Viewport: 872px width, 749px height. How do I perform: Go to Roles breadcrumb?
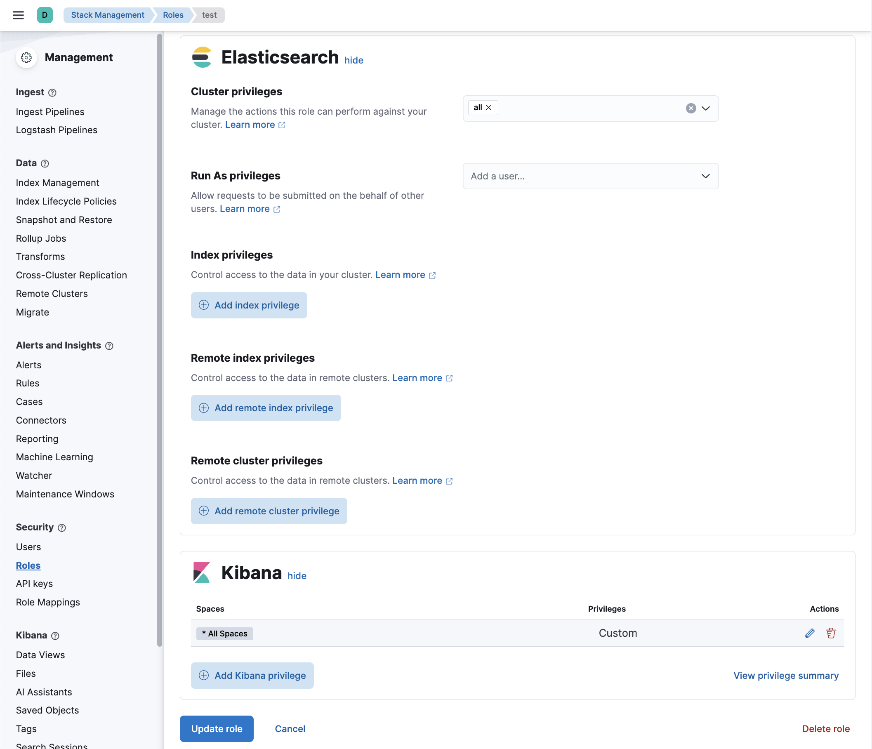coord(173,15)
